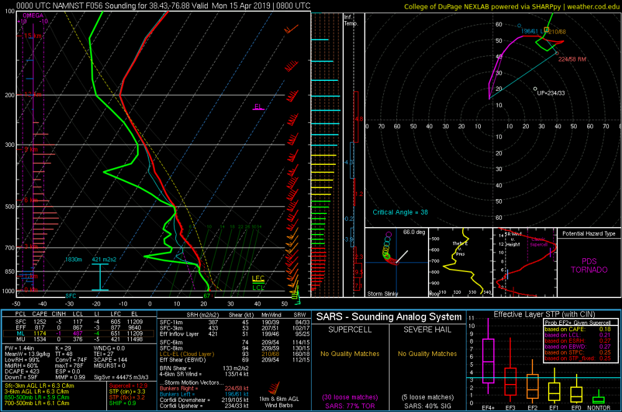Click the UP=234/33 Corfidi marker on hodograph

click(x=549, y=93)
